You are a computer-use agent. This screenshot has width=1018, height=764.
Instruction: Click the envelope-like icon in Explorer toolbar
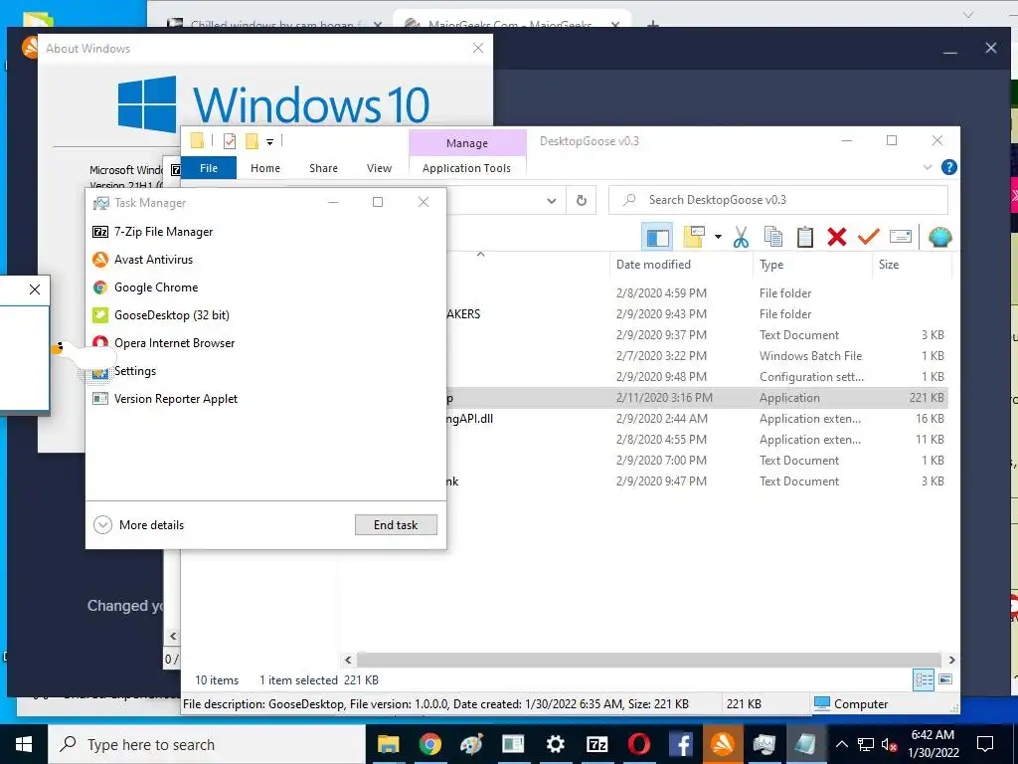[x=901, y=237]
